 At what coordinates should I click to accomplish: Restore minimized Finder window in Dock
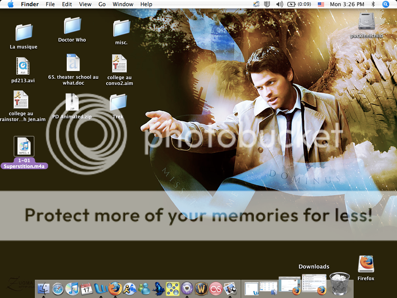tap(268, 288)
